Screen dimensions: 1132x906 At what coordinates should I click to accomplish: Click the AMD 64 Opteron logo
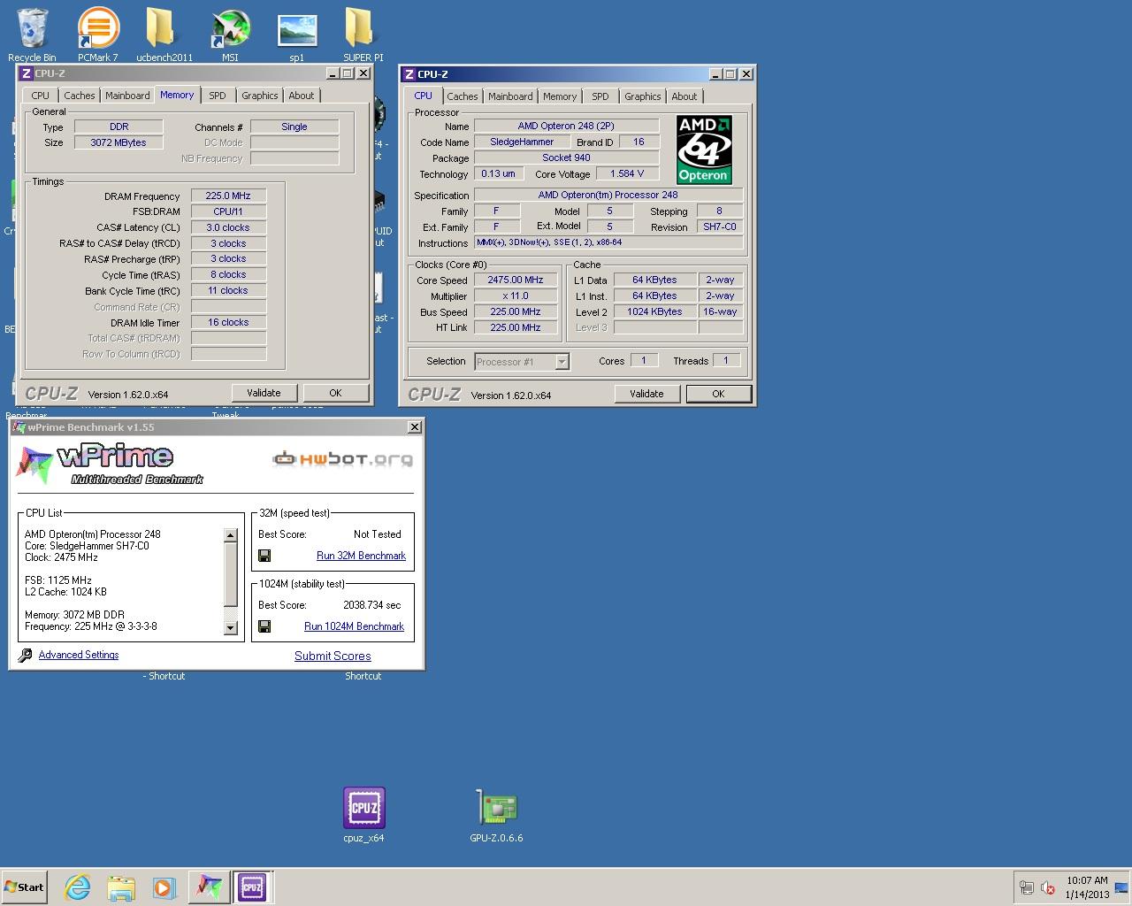[x=704, y=150]
